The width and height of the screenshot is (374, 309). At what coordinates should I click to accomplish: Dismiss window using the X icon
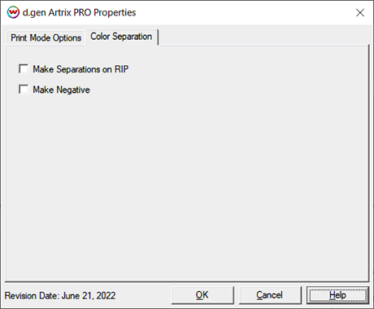pos(360,12)
